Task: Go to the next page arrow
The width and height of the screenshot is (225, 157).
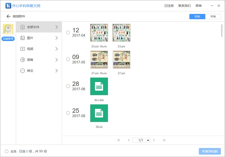Action: 154,140
